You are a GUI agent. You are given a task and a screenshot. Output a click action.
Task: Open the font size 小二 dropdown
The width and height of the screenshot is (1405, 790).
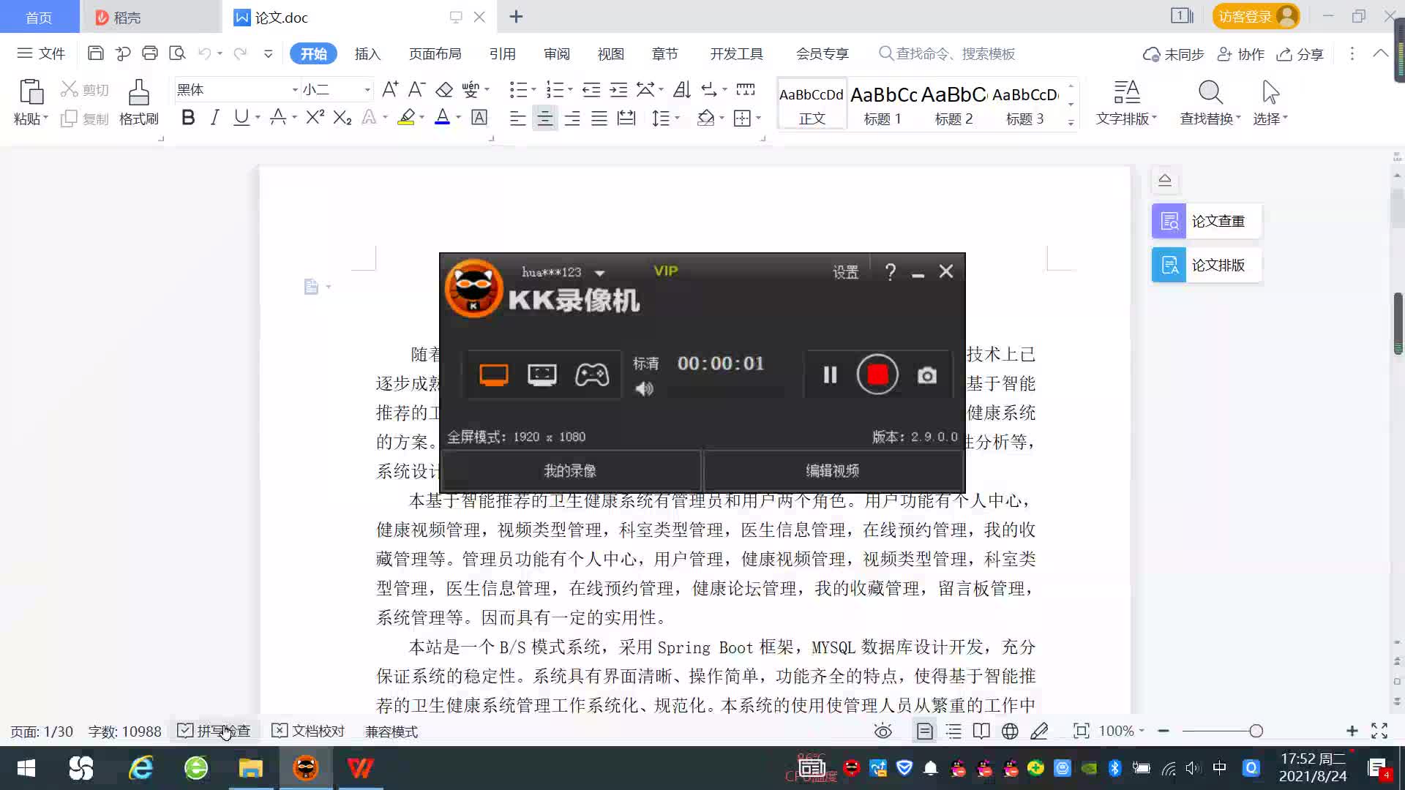[x=367, y=90]
